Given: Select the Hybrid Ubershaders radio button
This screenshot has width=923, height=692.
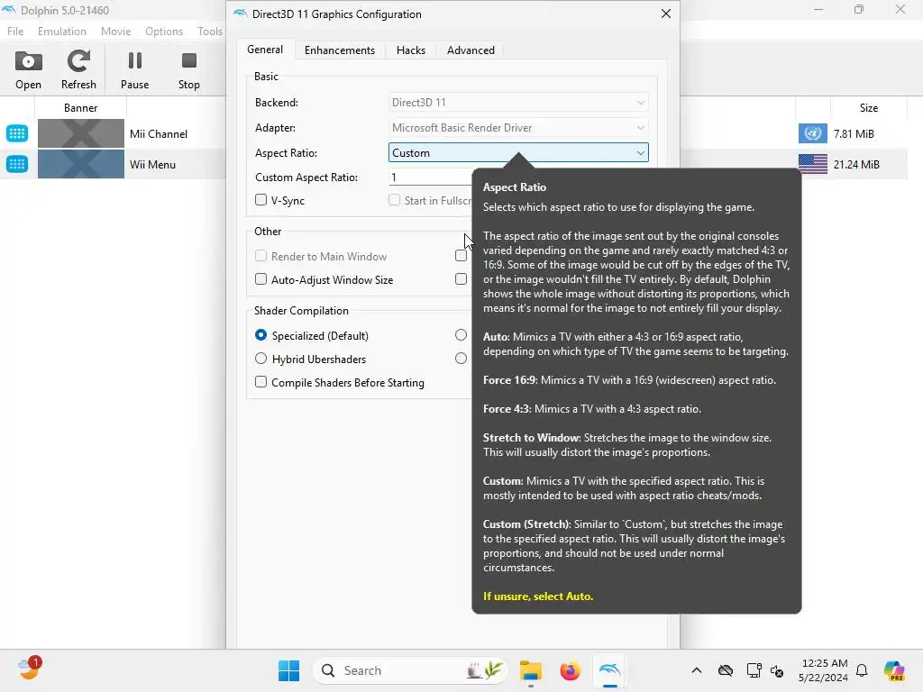Looking at the screenshot, I should coord(260,359).
